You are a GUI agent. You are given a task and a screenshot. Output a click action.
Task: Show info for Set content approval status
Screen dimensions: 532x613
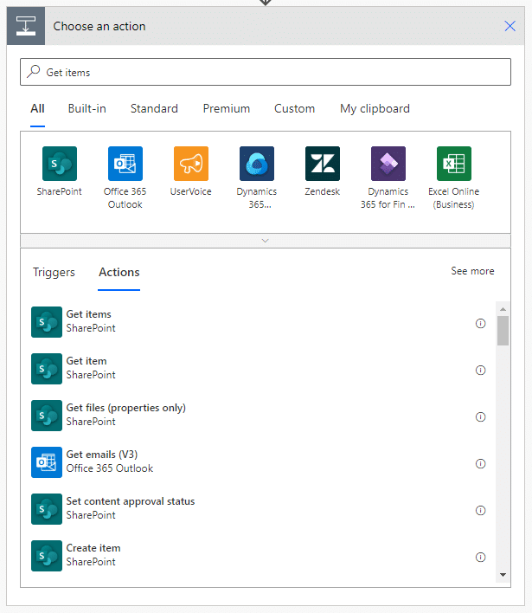(480, 510)
